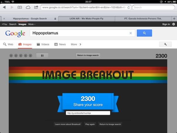The height and width of the screenshot is (133, 177).
Task: Click the Sign in link
Action: coord(166,24)
